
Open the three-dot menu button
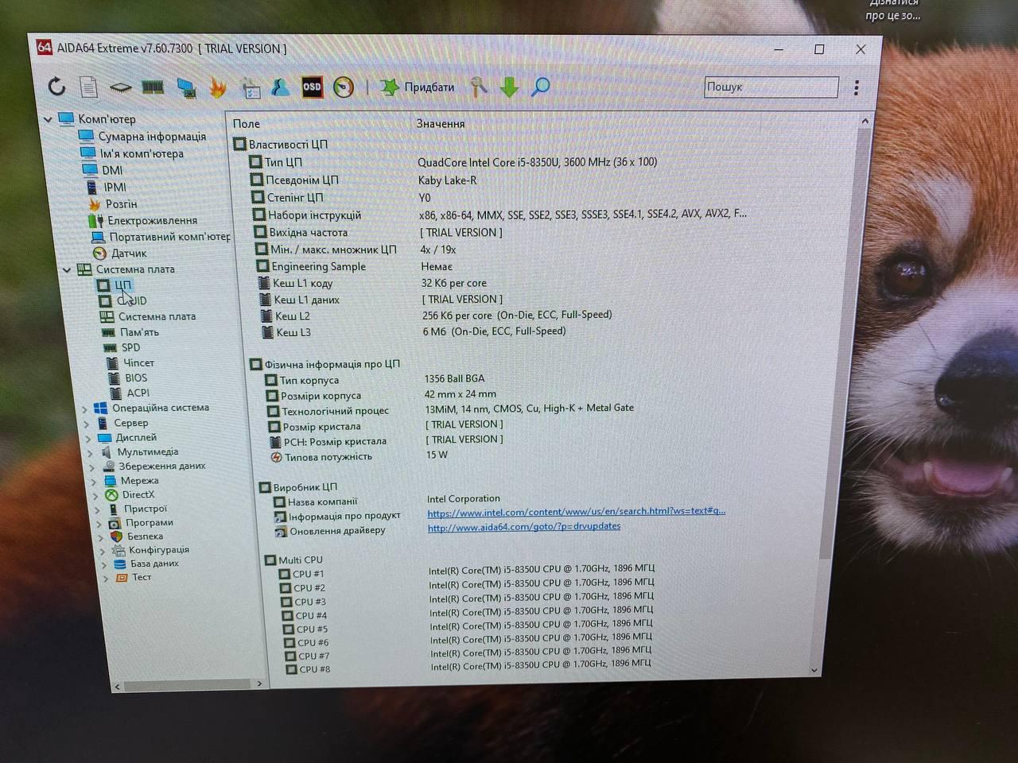point(857,87)
